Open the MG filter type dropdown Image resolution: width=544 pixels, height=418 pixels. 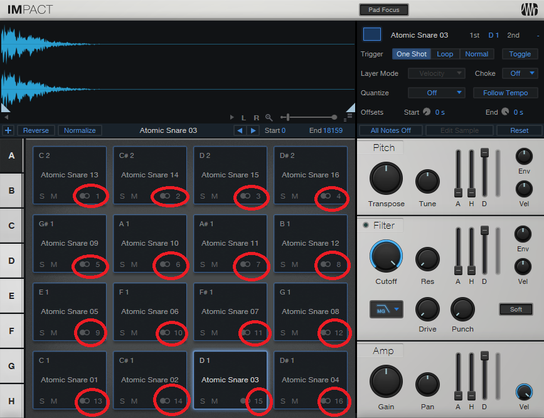pyautogui.click(x=386, y=309)
